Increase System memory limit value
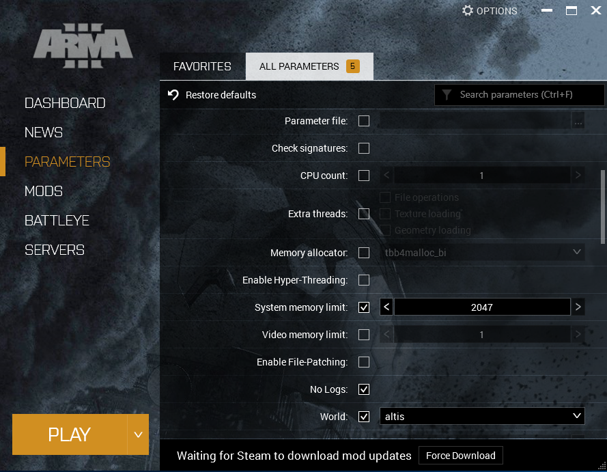The width and height of the screenshot is (607, 472). tap(578, 307)
